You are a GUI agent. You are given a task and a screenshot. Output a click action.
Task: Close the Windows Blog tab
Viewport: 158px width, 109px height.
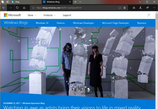coord(70,2)
